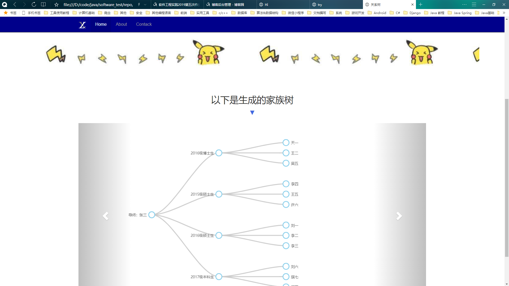Open the 爬虫 bookmark folder
Viewport: 509px width, 286px height.
104,13
